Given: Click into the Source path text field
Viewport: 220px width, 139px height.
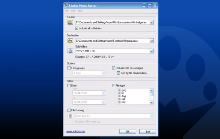Looking at the screenshot, I should (113, 22).
